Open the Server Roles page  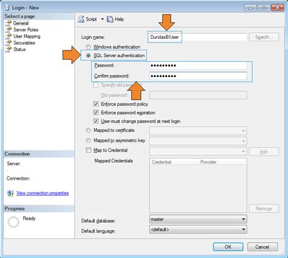(x=26, y=30)
